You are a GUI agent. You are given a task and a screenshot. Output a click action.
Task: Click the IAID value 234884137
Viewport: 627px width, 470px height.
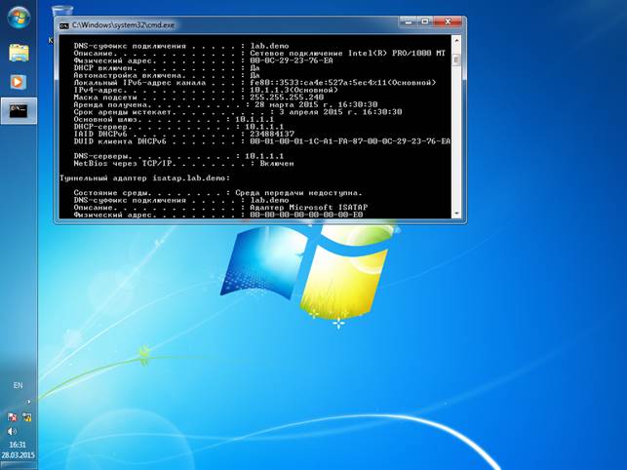click(x=272, y=134)
